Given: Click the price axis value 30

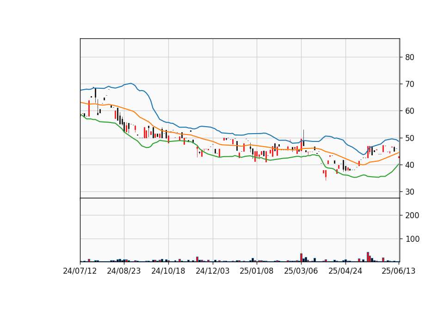Looking at the screenshot, I should [410, 192].
